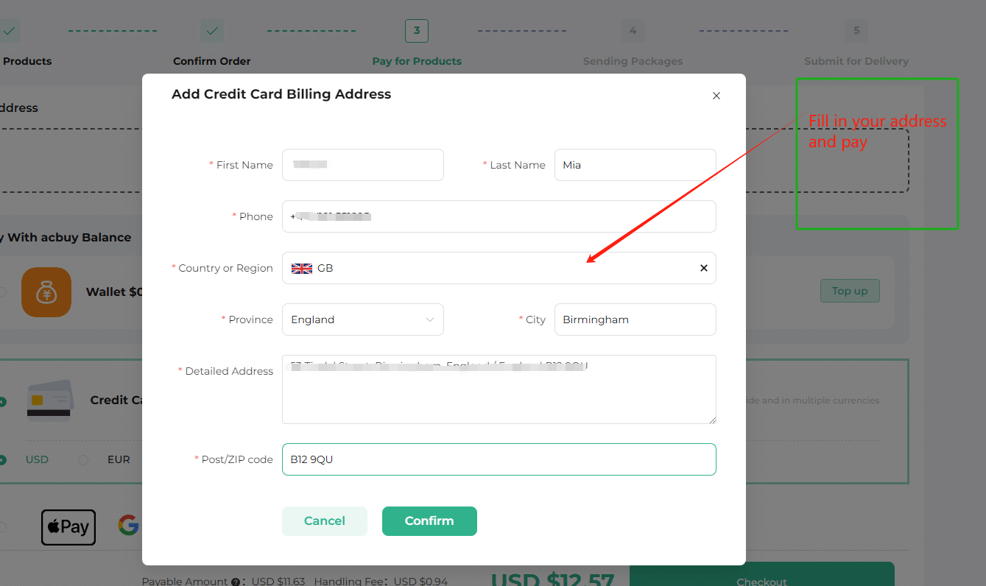This screenshot has width=986, height=586.
Task: Click the Payable Amount help icon
Action: pyautogui.click(x=236, y=582)
